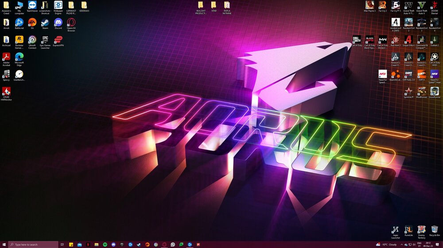Open the UserBenchmark shortcut
Image resolution: width=443 pixels, height=248 pixels.
pyautogui.click(x=19, y=76)
